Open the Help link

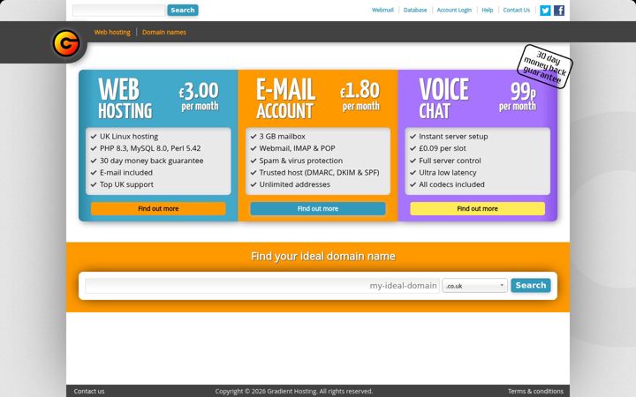487,10
